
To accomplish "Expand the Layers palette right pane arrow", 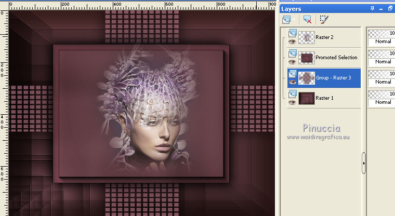I will (364, 163).
